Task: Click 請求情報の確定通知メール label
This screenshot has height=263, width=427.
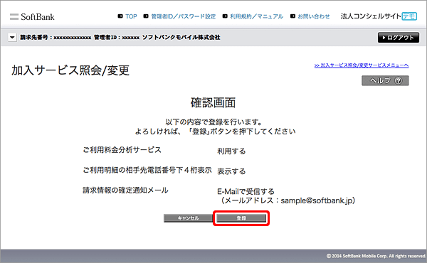Action: [x=125, y=190]
